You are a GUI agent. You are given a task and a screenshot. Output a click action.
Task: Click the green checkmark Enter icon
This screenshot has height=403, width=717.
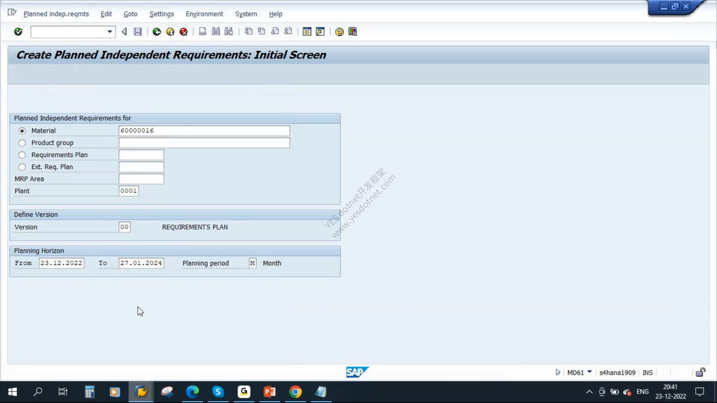[x=18, y=32]
